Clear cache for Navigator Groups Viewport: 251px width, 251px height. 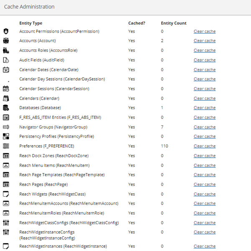pyautogui.click(x=205, y=127)
